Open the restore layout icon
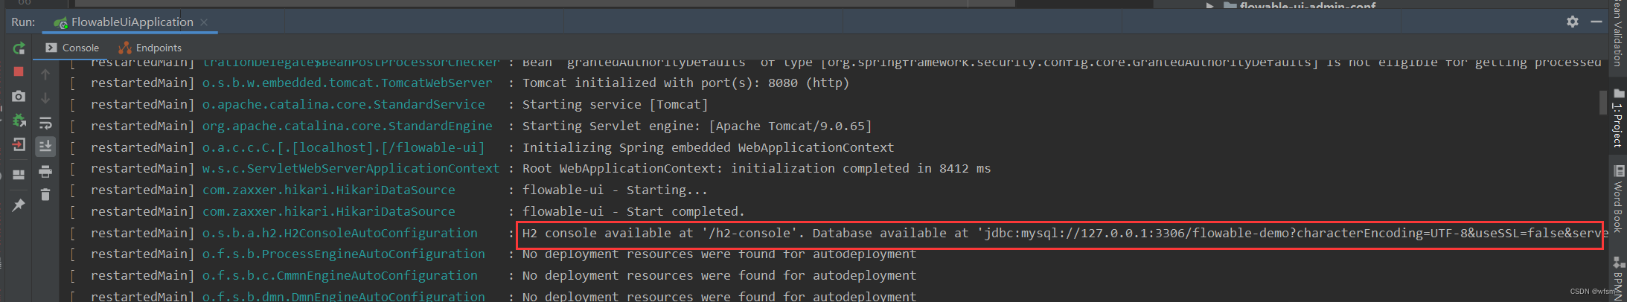The height and width of the screenshot is (302, 1627). [19, 175]
